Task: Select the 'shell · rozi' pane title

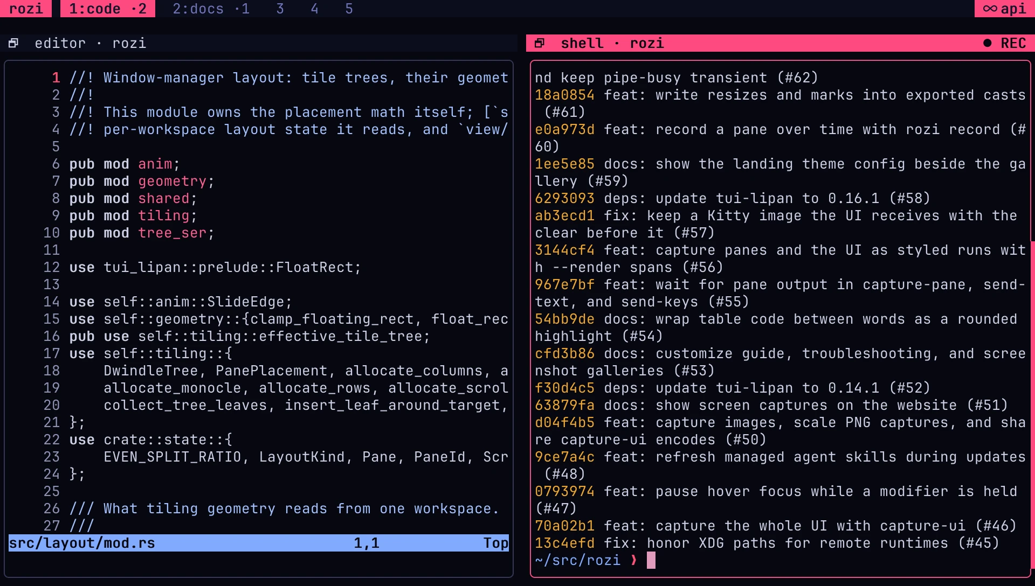Action: (612, 43)
